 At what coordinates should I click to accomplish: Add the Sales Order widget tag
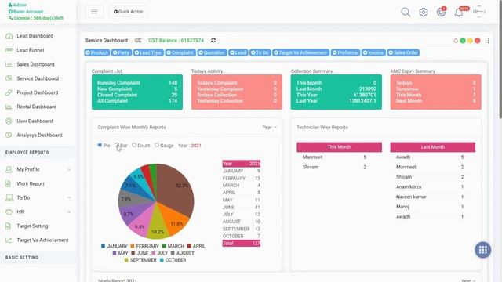(403, 52)
